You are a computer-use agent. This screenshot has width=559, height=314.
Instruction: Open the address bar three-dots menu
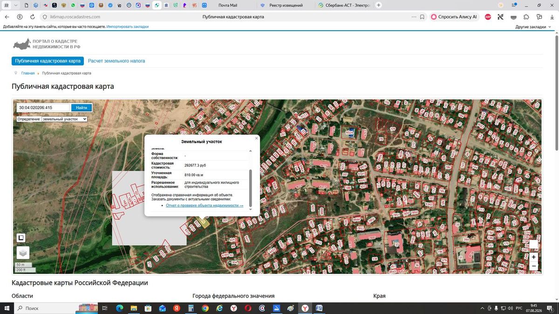(x=414, y=17)
